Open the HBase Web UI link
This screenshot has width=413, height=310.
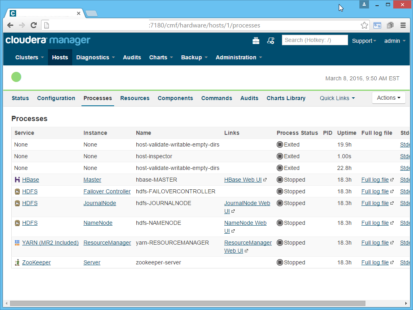coord(243,180)
